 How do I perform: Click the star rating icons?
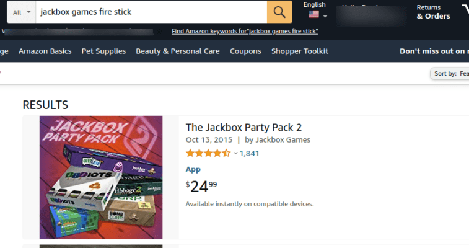[208, 153]
